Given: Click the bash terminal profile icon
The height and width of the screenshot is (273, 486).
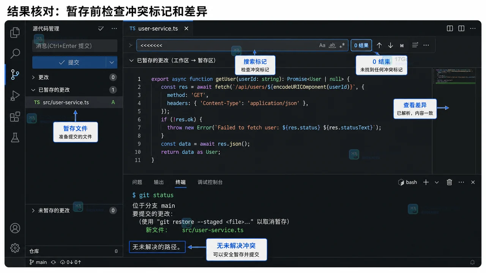Looking at the screenshot, I should pyautogui.click(x=401, y=182).
